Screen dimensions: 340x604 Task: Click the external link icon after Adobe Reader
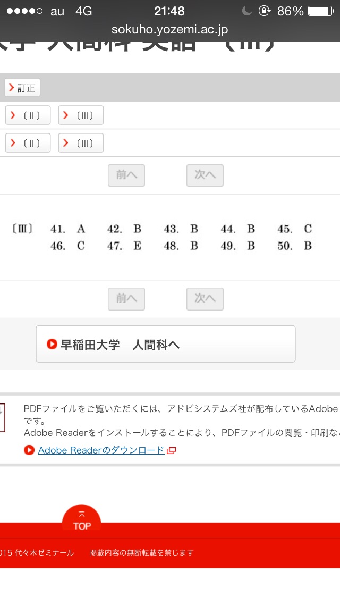coord(171,450)
